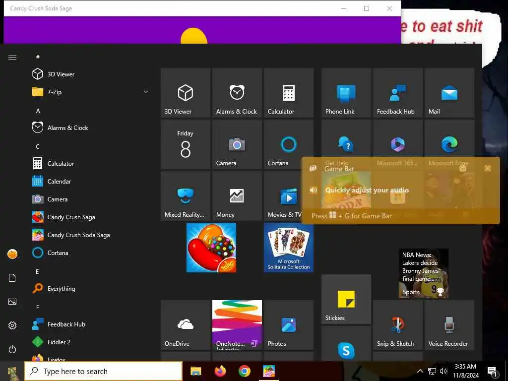Open the Feedback Hub tile

[397, 93]
